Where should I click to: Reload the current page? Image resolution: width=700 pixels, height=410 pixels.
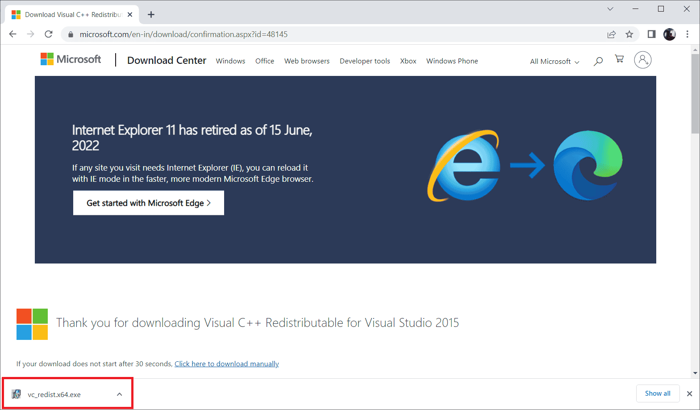point(49,34)
